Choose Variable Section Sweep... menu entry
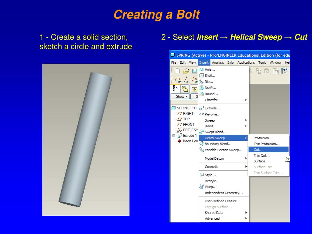This screenshot has width=312, height=234. pyautogui.click(x=224, y=150)
